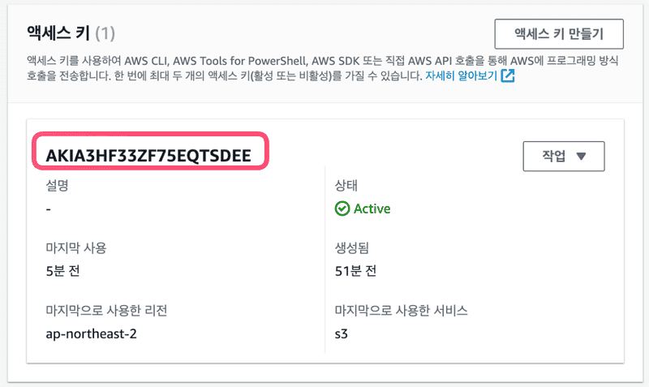Image resolution: width=649 pixels, height=387 pixels.
Task: Click the external link icon beside 자세히 알아보기
Action: pyautogui.click(x=509, y=77)
